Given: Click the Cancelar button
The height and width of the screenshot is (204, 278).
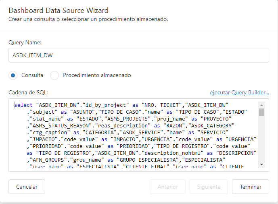Looking at the screenshot, I should 27,187.
